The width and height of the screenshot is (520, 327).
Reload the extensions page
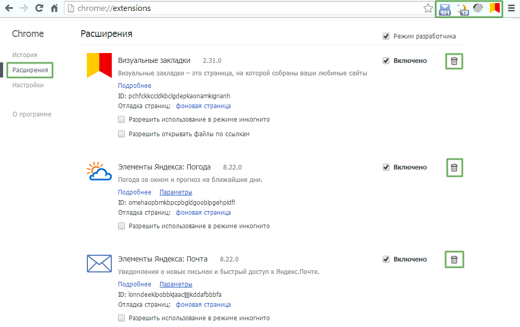click(x=39, y=8)
